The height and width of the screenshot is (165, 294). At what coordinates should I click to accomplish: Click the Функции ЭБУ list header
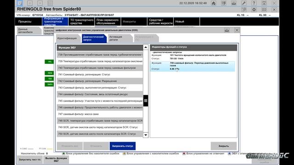tap(100, 48)
